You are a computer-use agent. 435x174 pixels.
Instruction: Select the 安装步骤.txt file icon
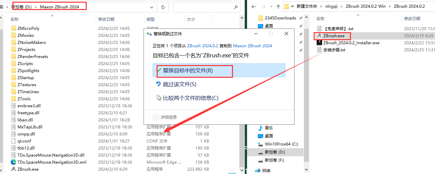(x=319, y=50)
